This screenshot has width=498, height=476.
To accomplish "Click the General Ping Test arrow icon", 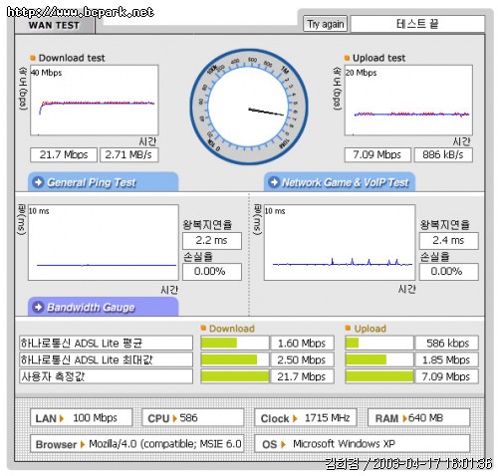I will click(x=39, y=182).
